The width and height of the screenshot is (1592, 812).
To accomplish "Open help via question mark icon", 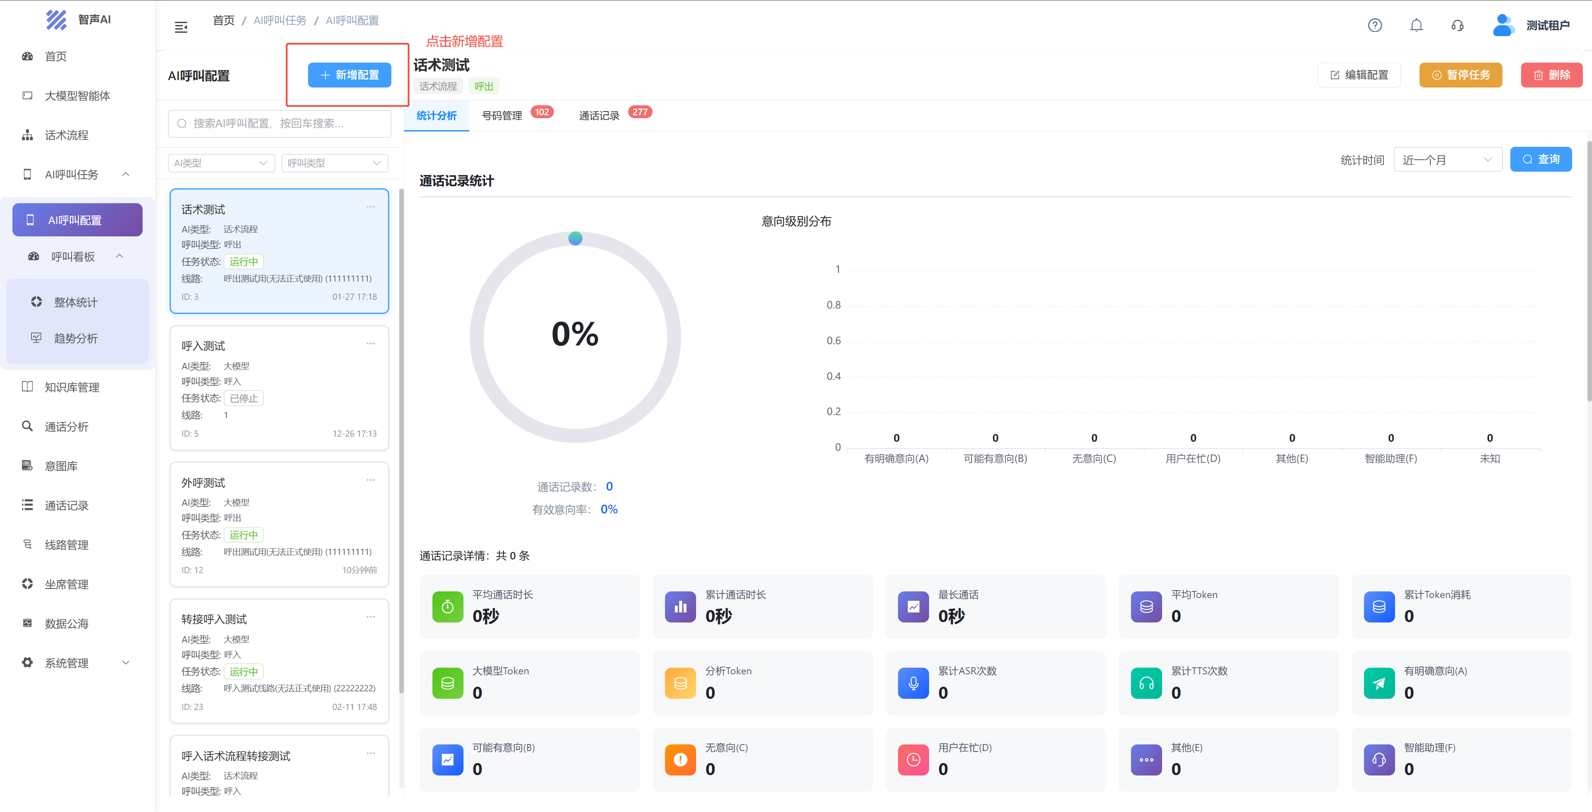I will [1374, 25].
